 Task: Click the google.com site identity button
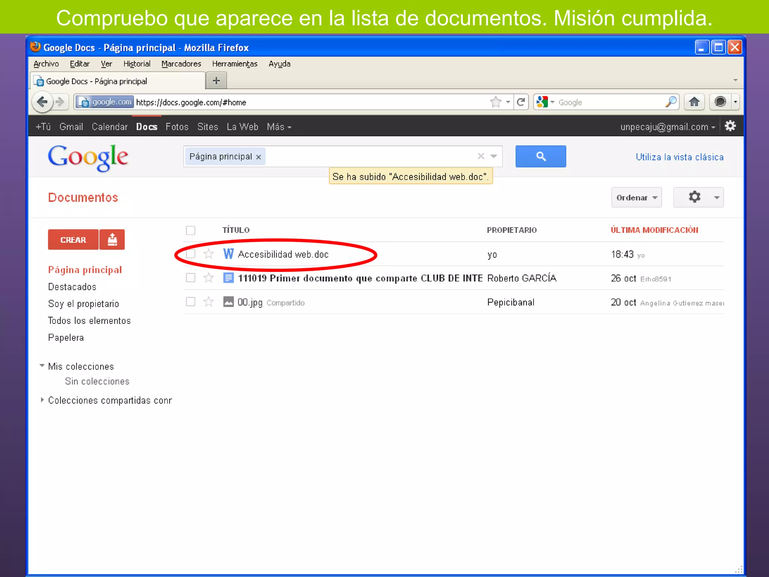click(104, 102)
